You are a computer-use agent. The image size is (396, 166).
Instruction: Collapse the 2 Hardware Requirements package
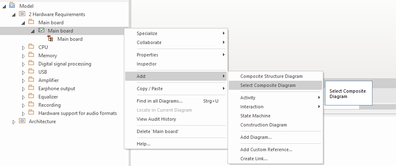coord(14,15)
